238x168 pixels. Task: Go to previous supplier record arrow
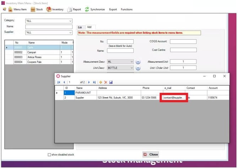click(64, 82)
